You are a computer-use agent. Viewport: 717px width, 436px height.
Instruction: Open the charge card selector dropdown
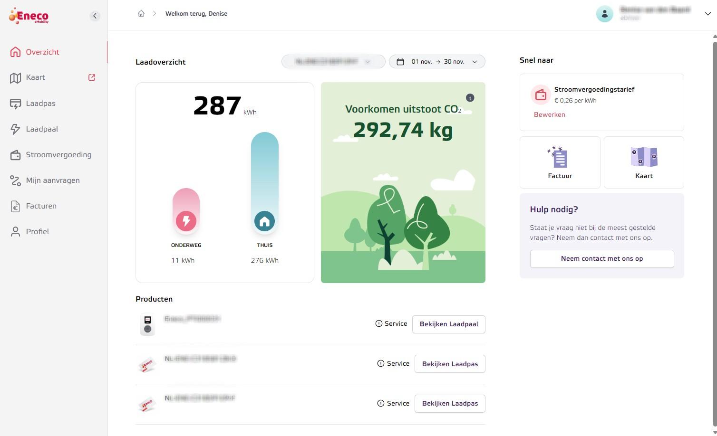333,62
